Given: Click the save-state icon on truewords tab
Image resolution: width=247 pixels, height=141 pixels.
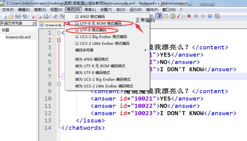Looking at the screenshot, I should 41,25.
